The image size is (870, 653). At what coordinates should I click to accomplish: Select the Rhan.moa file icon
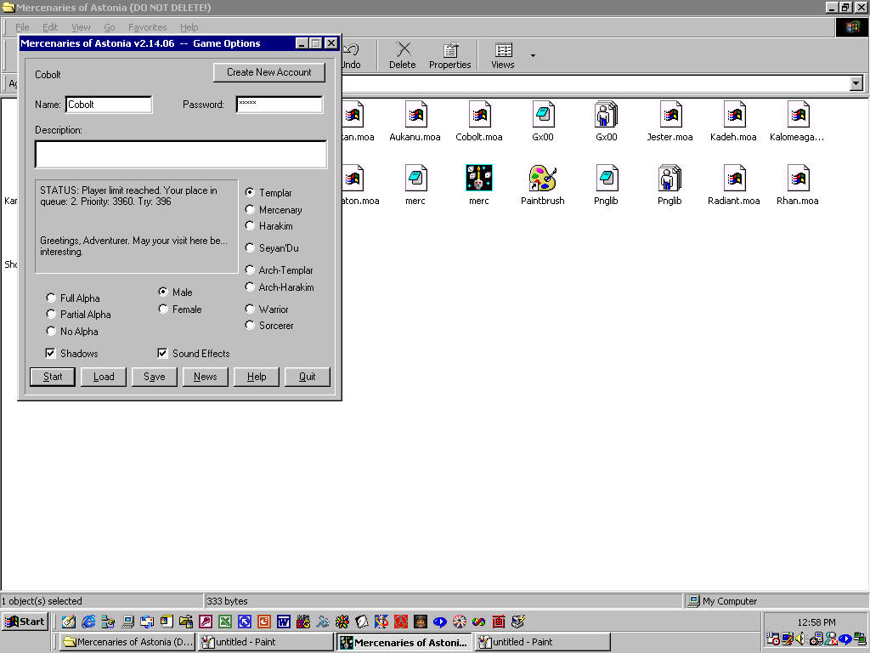tap(798, 179)
